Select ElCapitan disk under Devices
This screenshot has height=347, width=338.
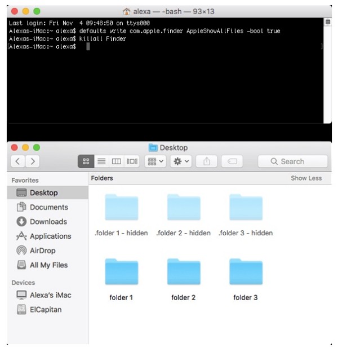tap(48, 310)
